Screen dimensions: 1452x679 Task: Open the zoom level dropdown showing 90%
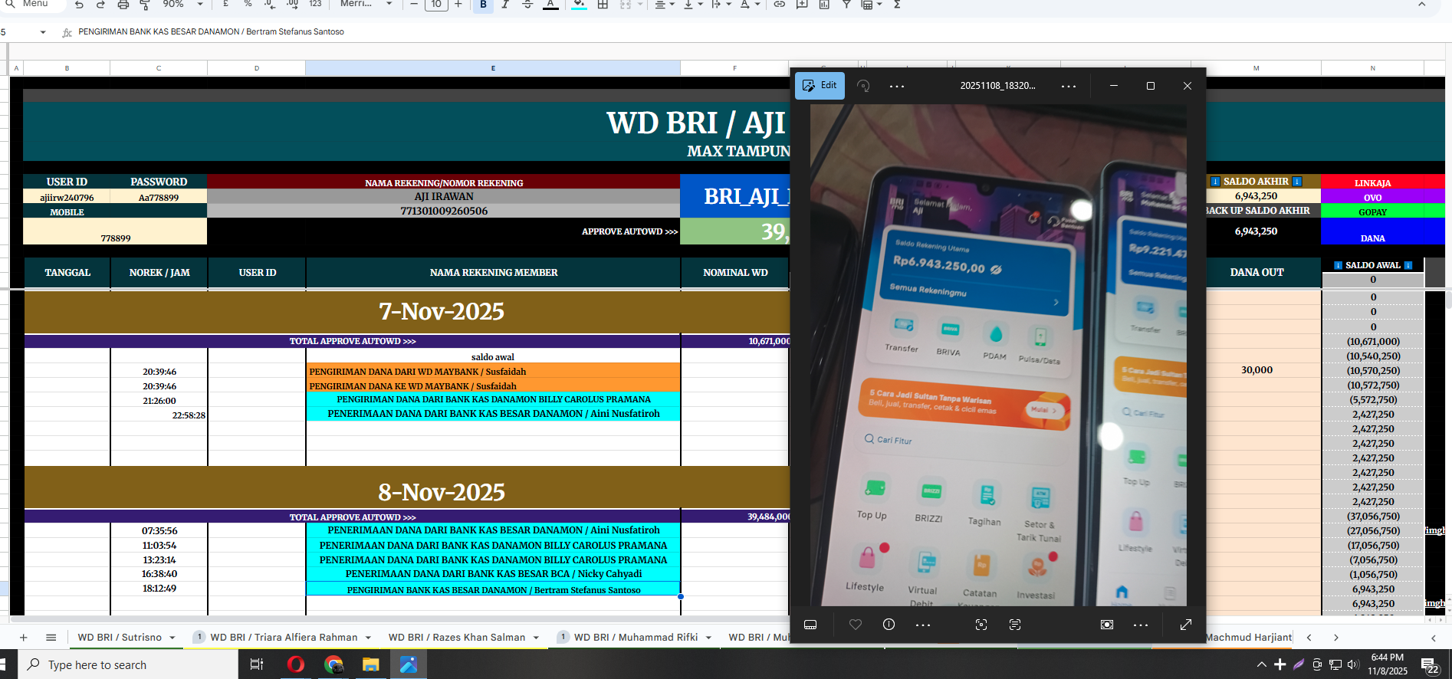click(182, 5)
